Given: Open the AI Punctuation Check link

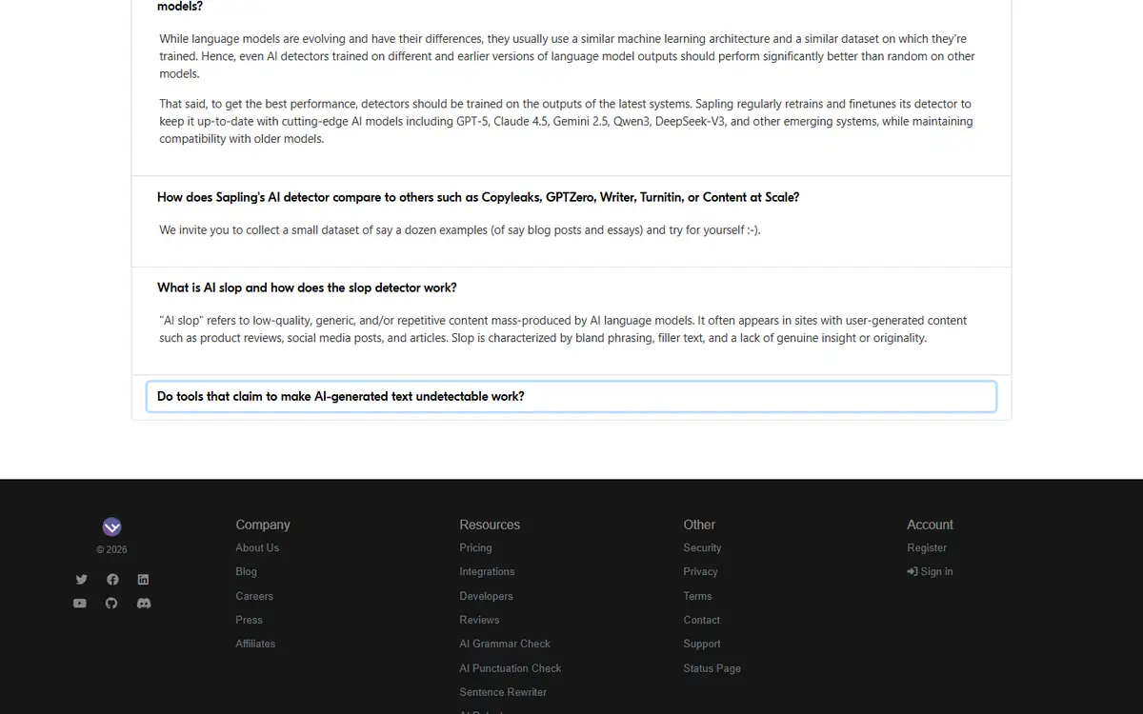Looking at the screenshot, I should [511, 668].
